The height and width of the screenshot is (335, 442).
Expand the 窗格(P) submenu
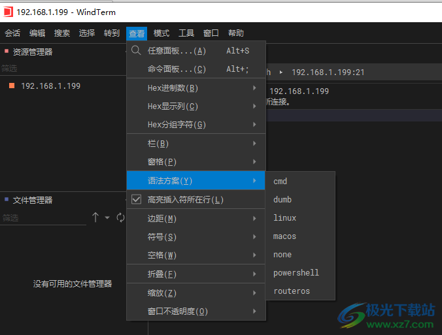196,161
